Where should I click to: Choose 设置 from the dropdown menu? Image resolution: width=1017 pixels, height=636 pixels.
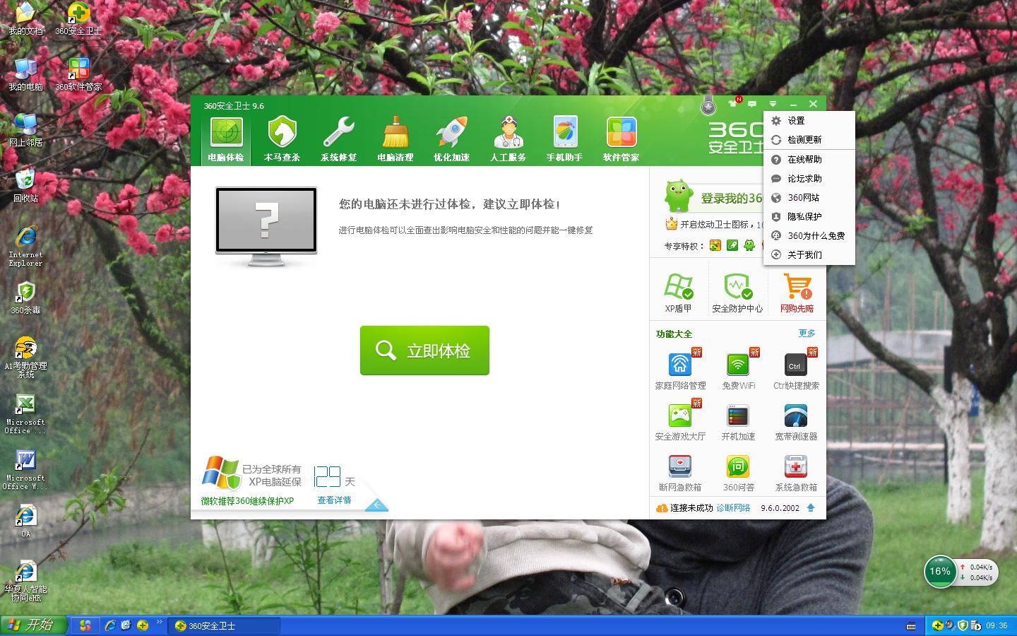click(809, 121)
